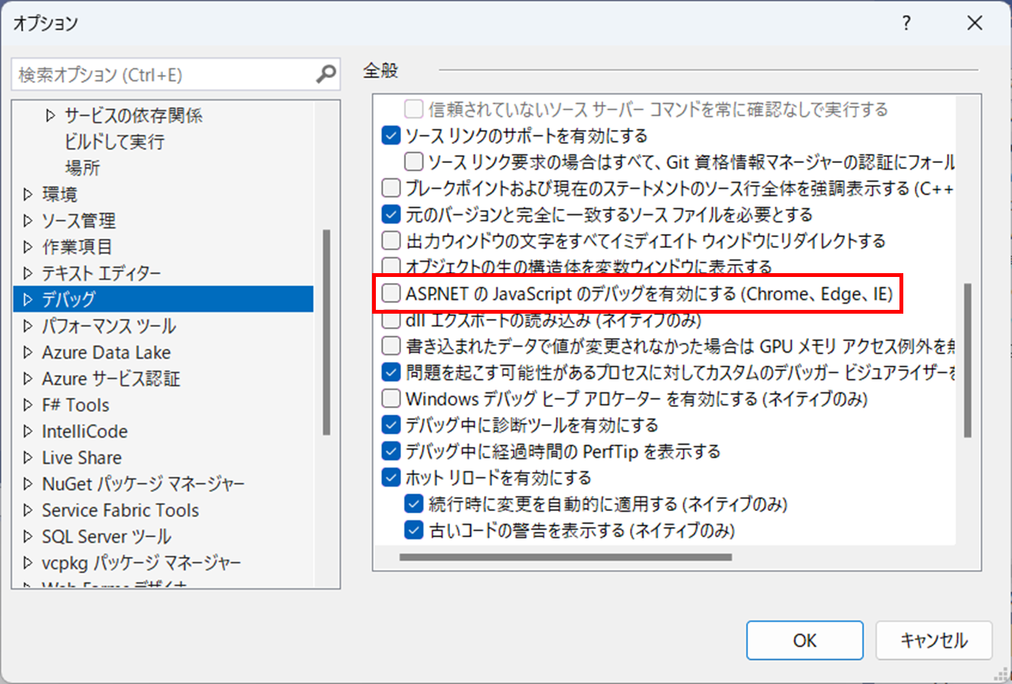Uncheck 元のバージョンと完全に一致するソース ファイル
The width and height of the screenshot is (1012, 684).
391,214
